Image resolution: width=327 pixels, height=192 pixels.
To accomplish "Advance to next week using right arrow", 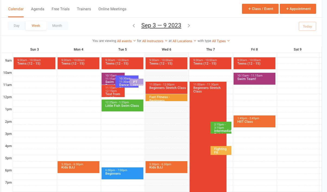I will click(189, 26).
